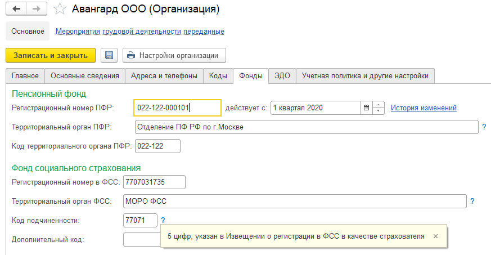Open the История изменений link
Image resolution: width=491 pixels, height=255 pixels.
[x=424, y=108]
